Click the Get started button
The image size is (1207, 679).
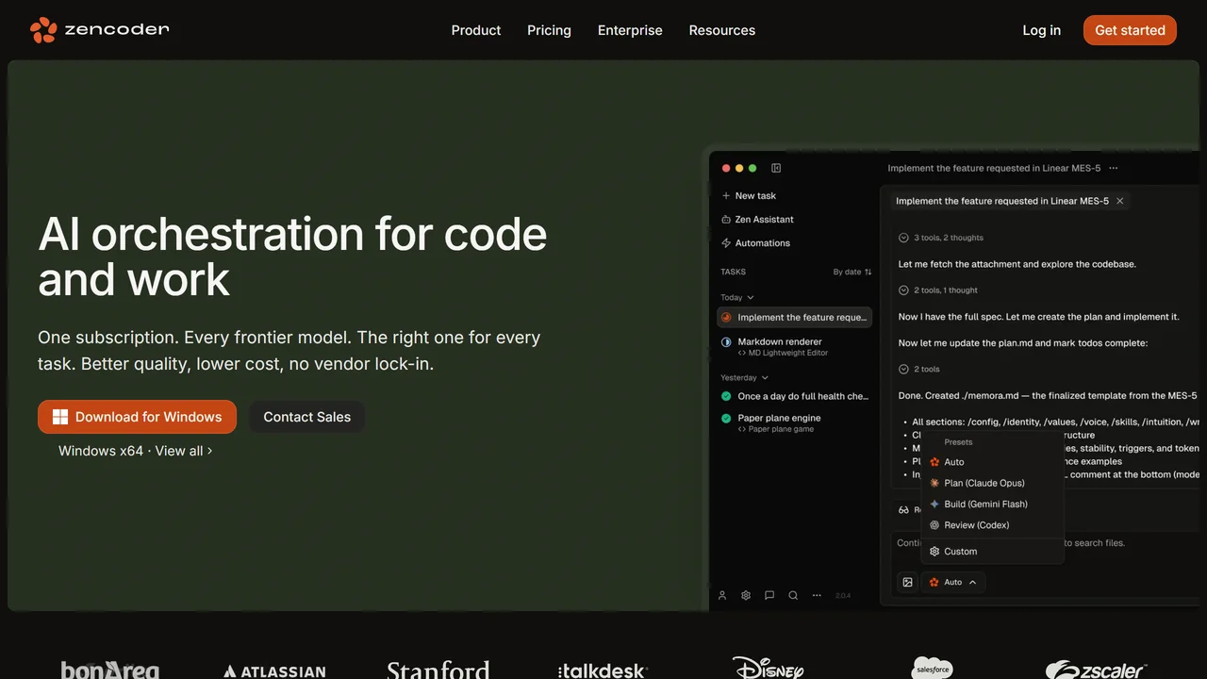(1130, 30)
